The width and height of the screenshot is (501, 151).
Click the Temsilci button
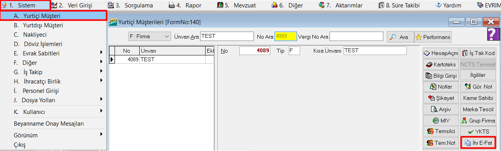click(441, 131)
